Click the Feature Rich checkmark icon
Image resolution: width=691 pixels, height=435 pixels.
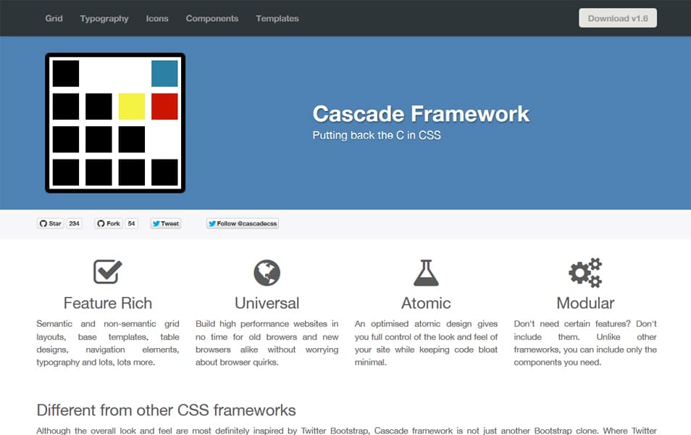pos(107,271)
